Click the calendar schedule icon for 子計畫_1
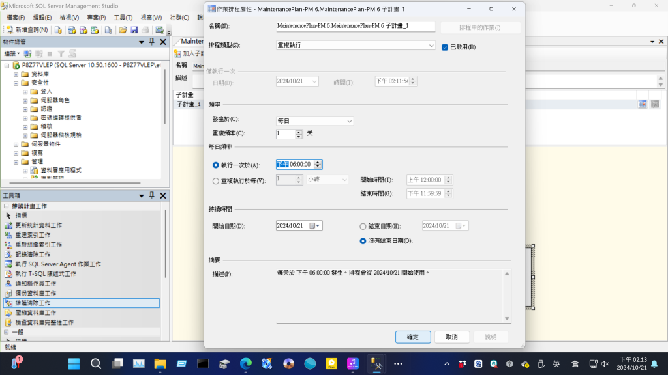This screenshot has width=668, height=375. coord(642,104)
